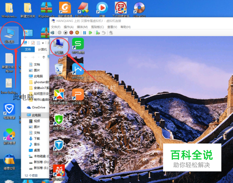Click the enhanced session icon in VM toolbar

(111, 33)
